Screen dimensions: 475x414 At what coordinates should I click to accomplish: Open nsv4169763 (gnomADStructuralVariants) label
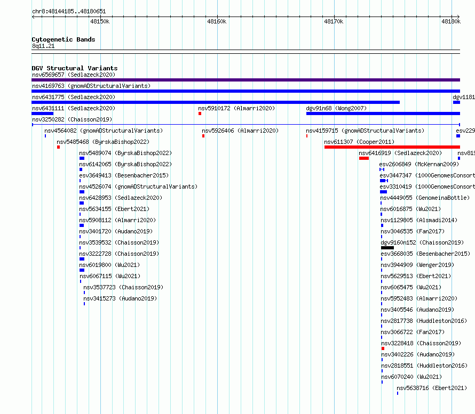pos(91,86)
